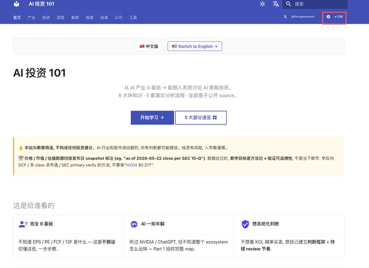The height and width of the screenshot is (268, 369).
Task: Open the 案例 navigation tab
Action: (75, 18)
